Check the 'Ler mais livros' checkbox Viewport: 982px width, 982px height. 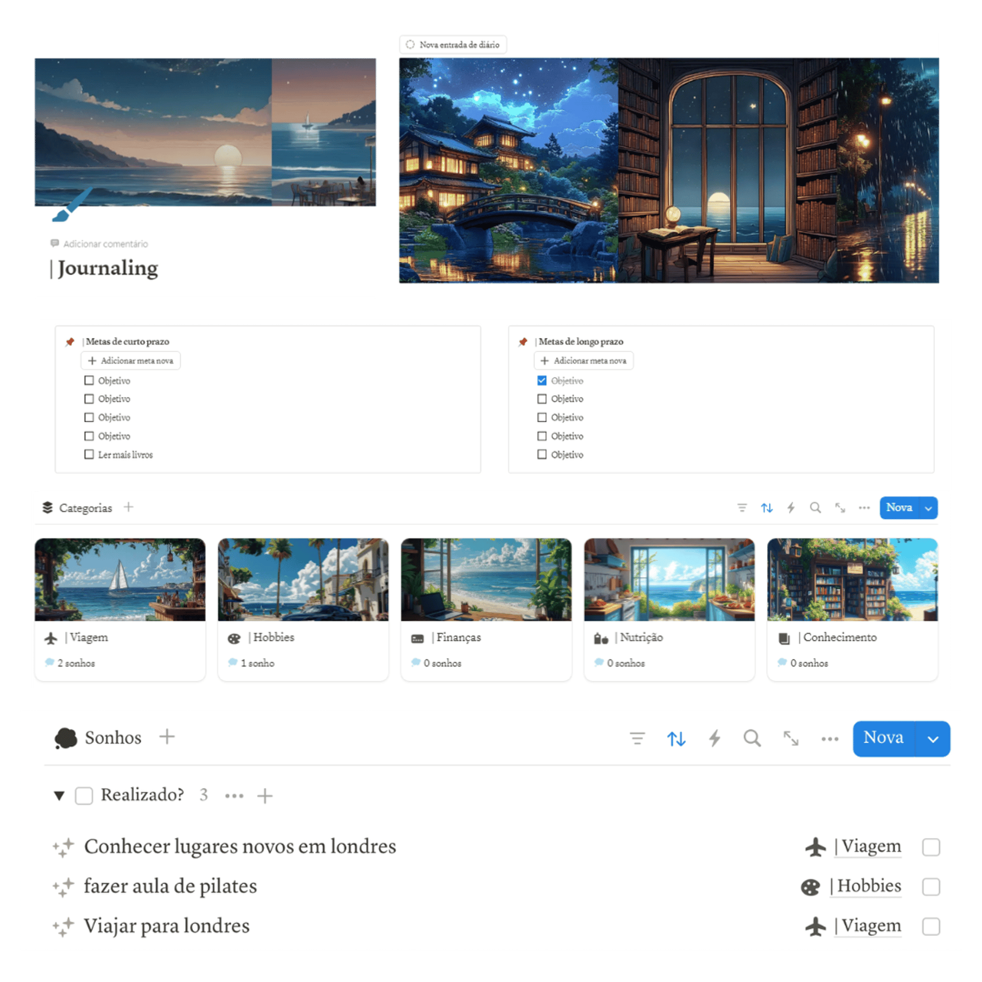click(89, 454)
